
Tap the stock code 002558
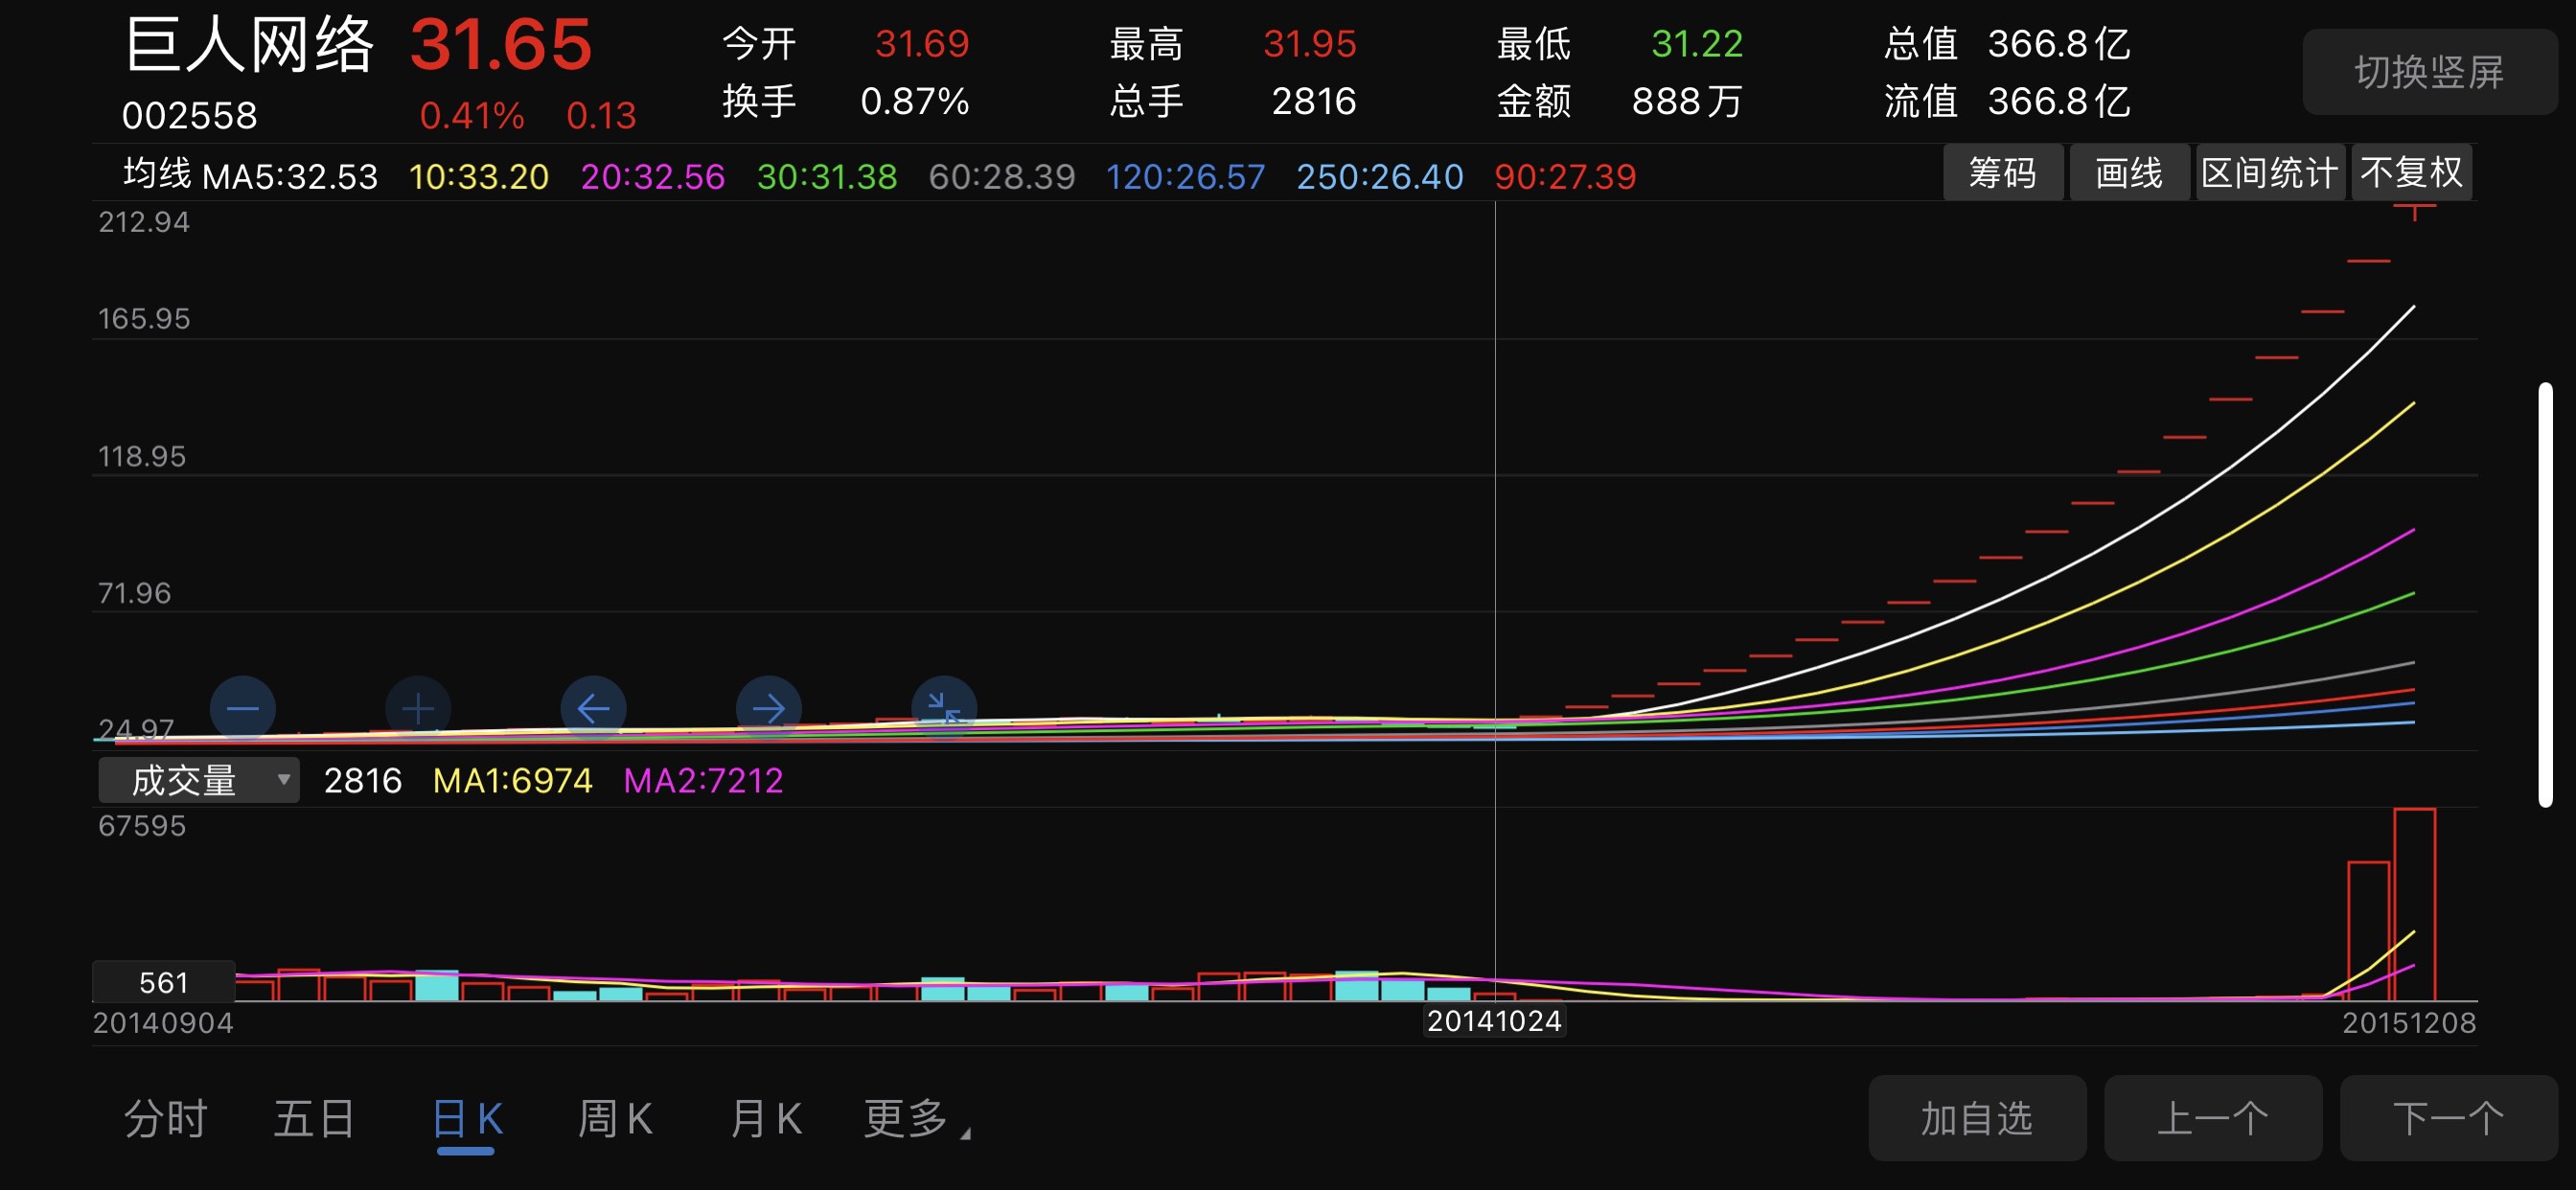tap(190, 116)
